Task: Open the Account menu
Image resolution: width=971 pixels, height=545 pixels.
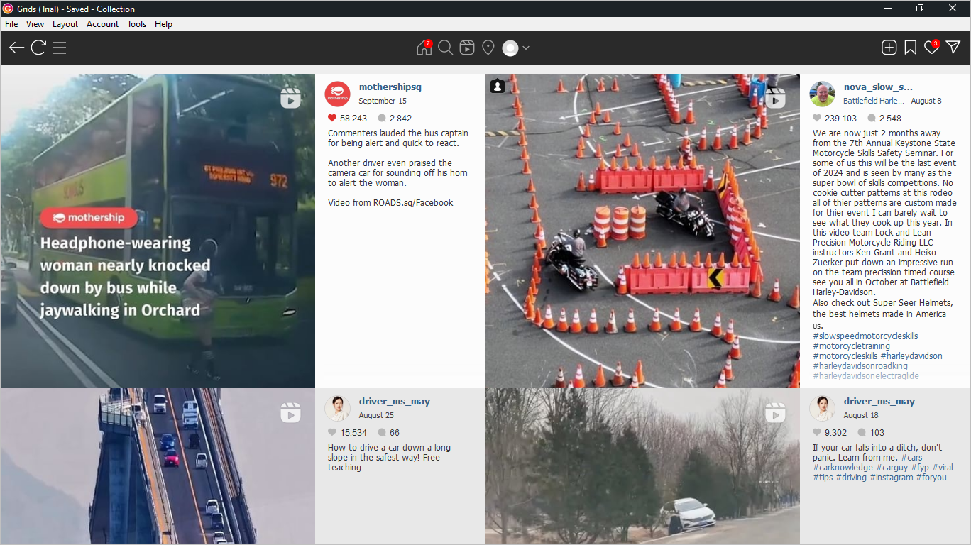Action: click(103, 24)
